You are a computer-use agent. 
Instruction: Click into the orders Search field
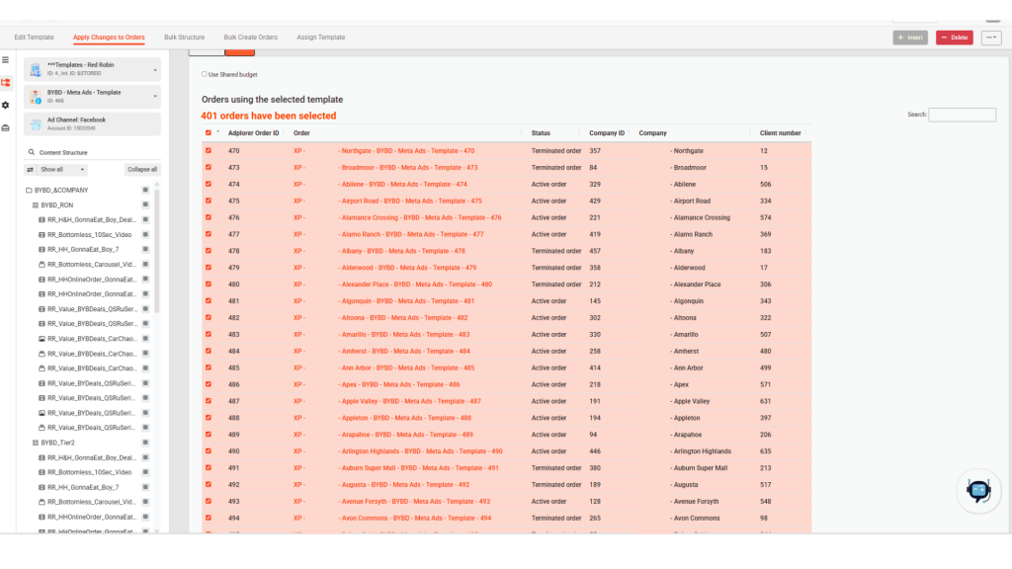click(962, 115)
